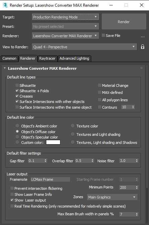Image resolution: width=149 pixels, height=225 pixels.
Task: Adjust the Minimum Points spinner arrows
Action: tap(137, 187)
